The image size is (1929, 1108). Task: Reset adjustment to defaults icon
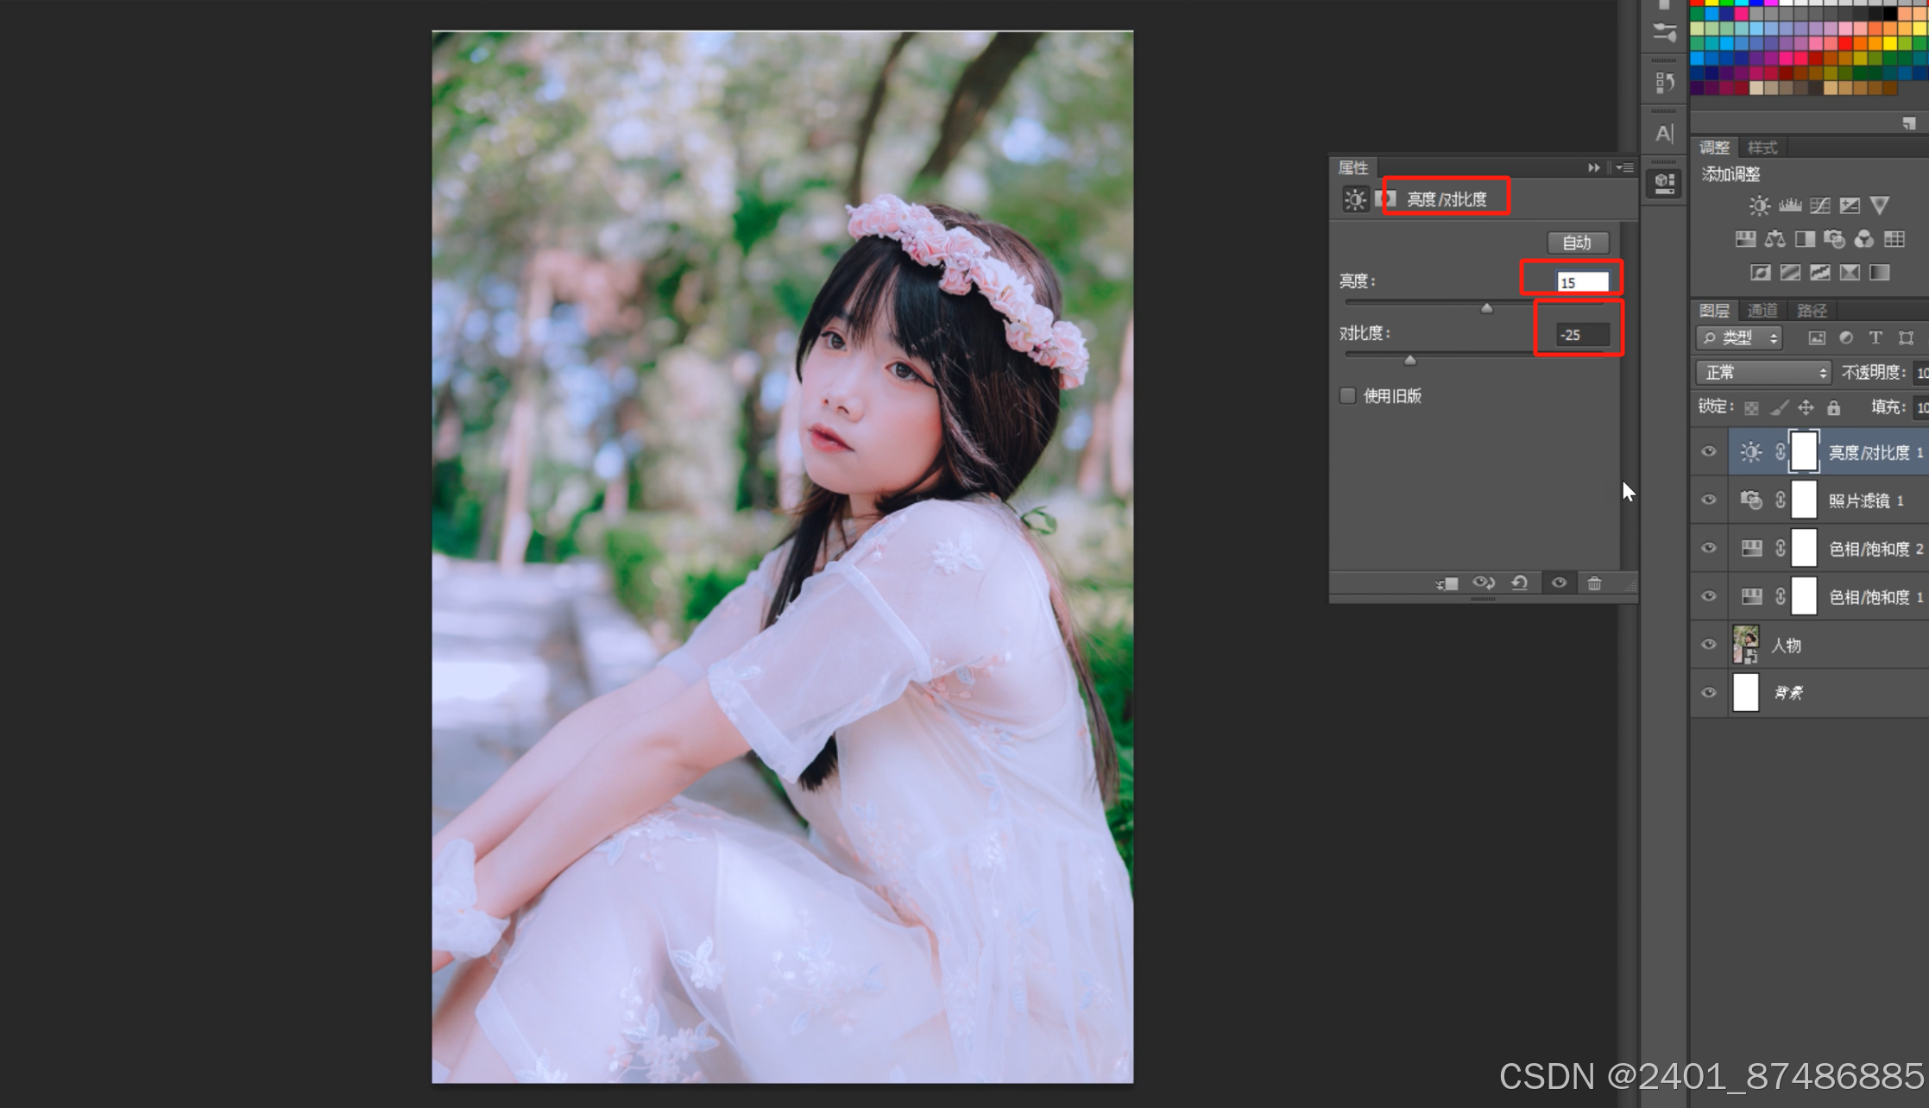[x=1520, y=583]
